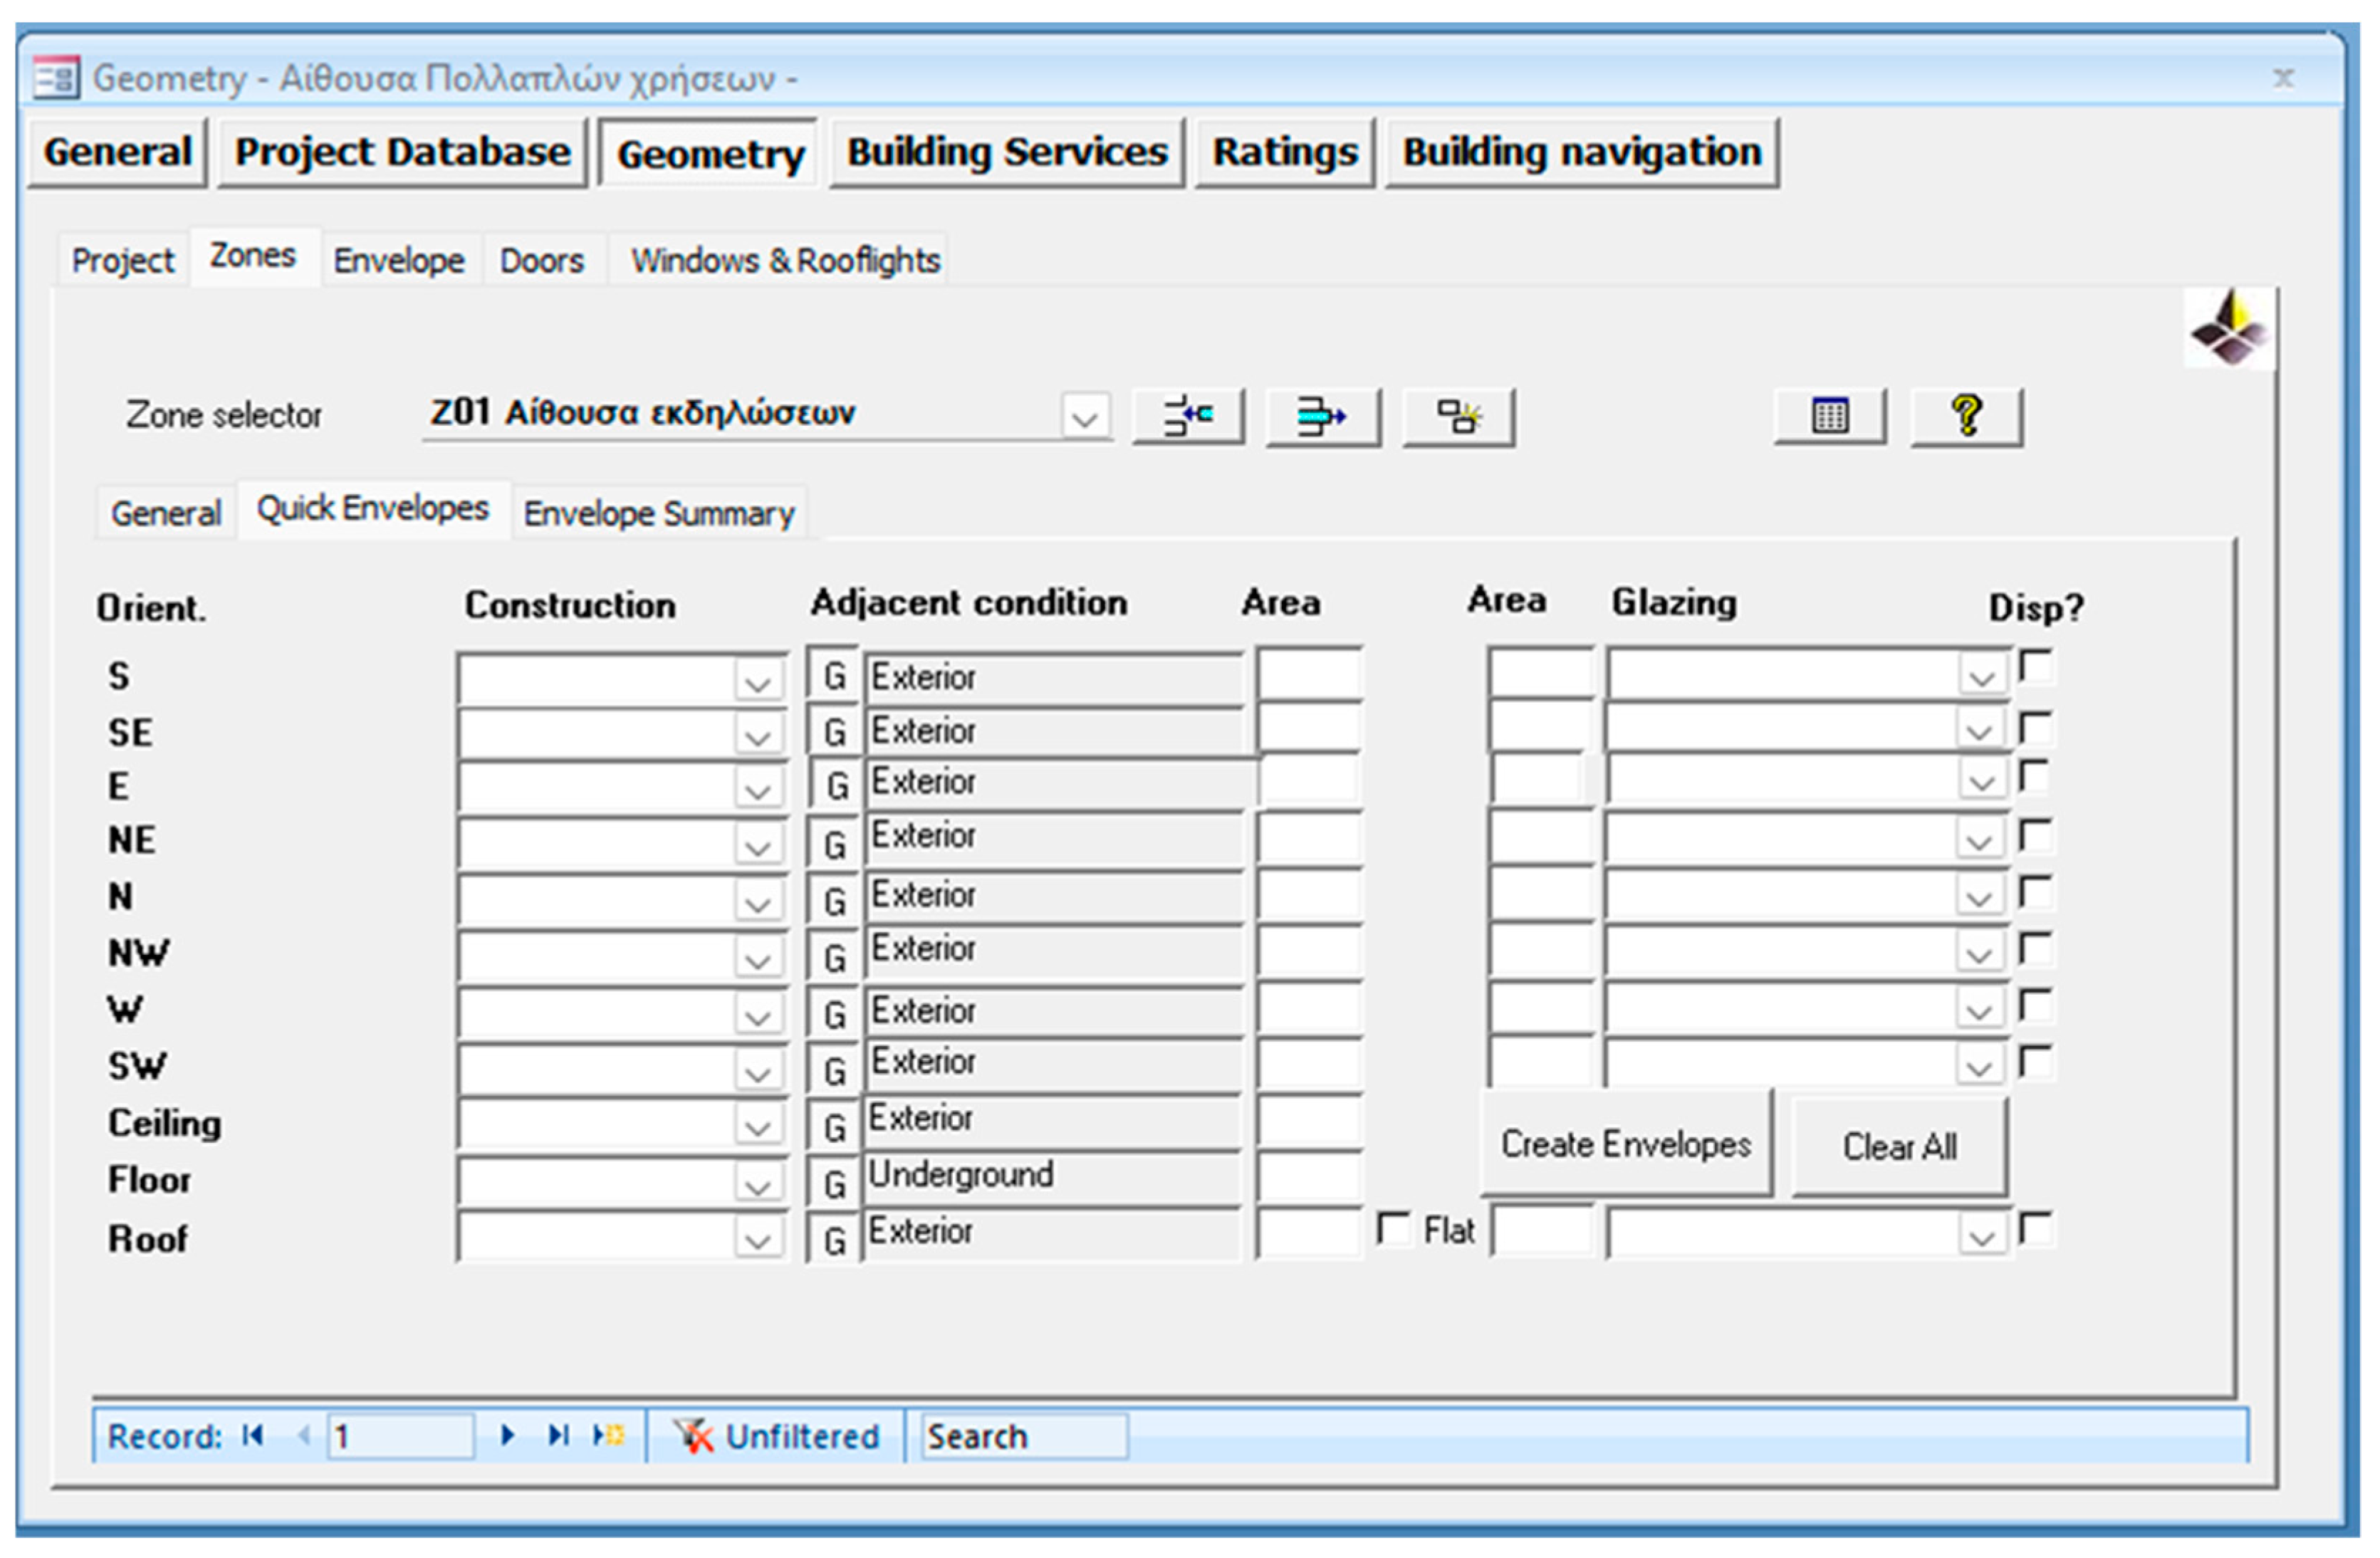Click the left-arrow zone icon next to selector
Viewport: 2380px width, 1558px height.
[1187, 416]
